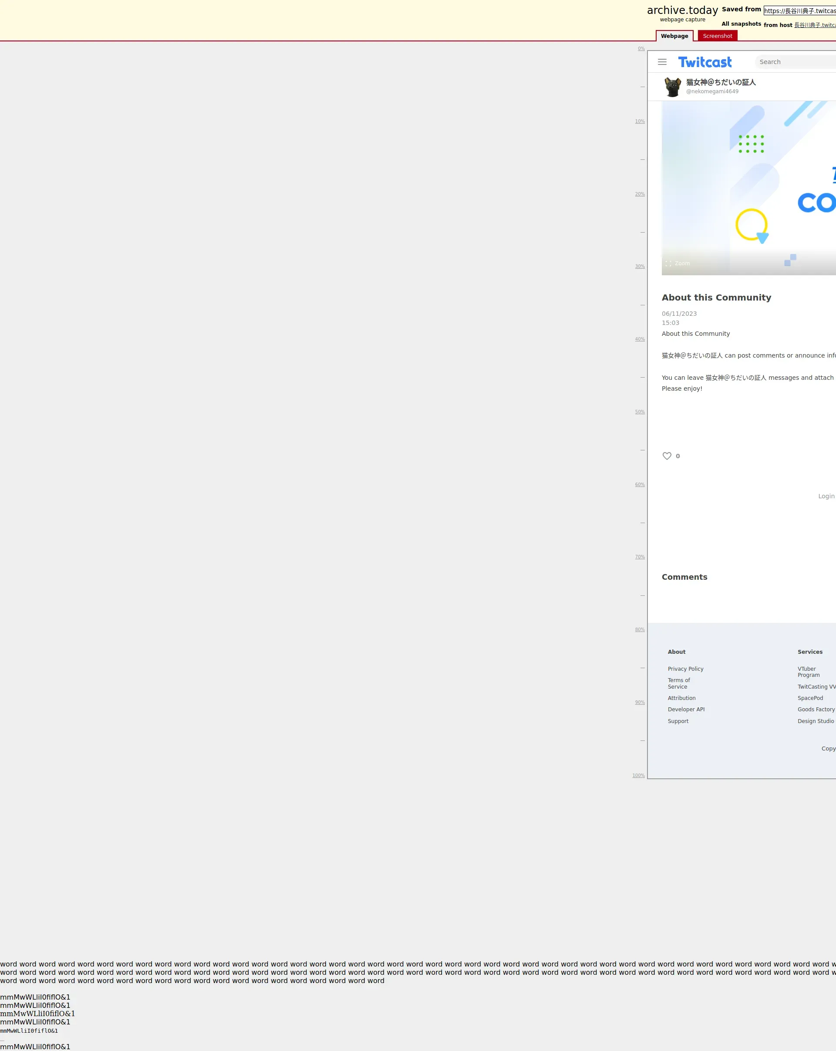This screenshot has height=1051, width=836.
Task: Click the Twitcast logo
Action: (705, 62)
